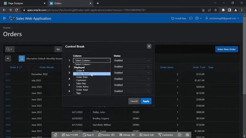The width and height of the screenshot is (246, 138).
Task: Open browser extensions puzzle icon
Action: 223,10
